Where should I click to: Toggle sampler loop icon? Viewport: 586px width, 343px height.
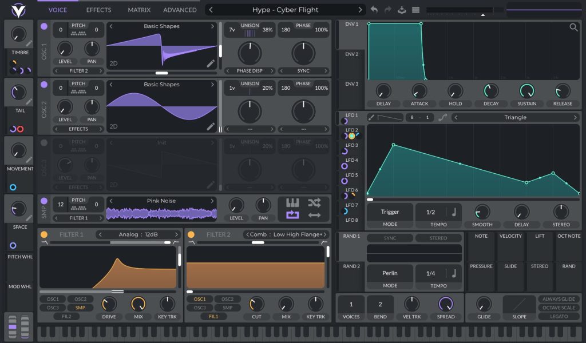(x=292, y=215)
